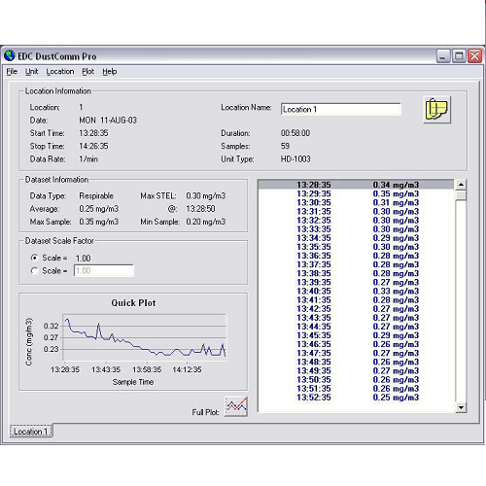Open the Plot menu
Screen dimensions: 486x486
coord(87,71)
